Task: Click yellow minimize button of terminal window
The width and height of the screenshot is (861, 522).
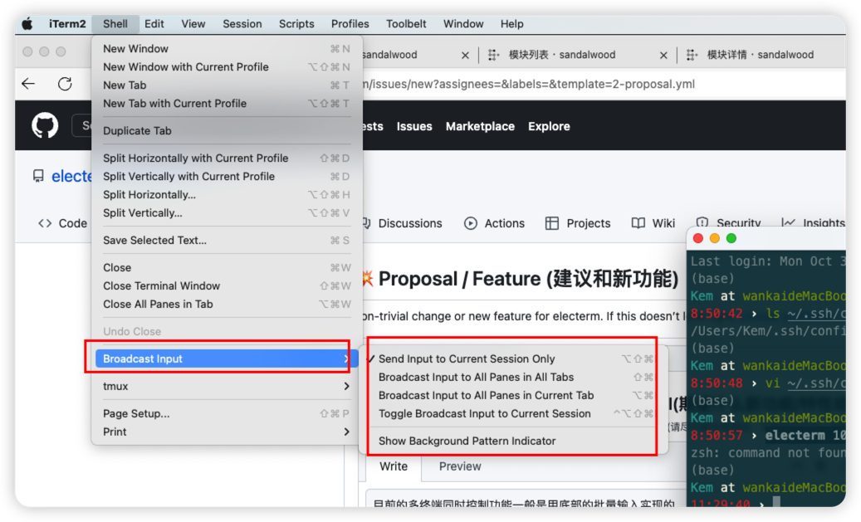Action: (714, 238)
